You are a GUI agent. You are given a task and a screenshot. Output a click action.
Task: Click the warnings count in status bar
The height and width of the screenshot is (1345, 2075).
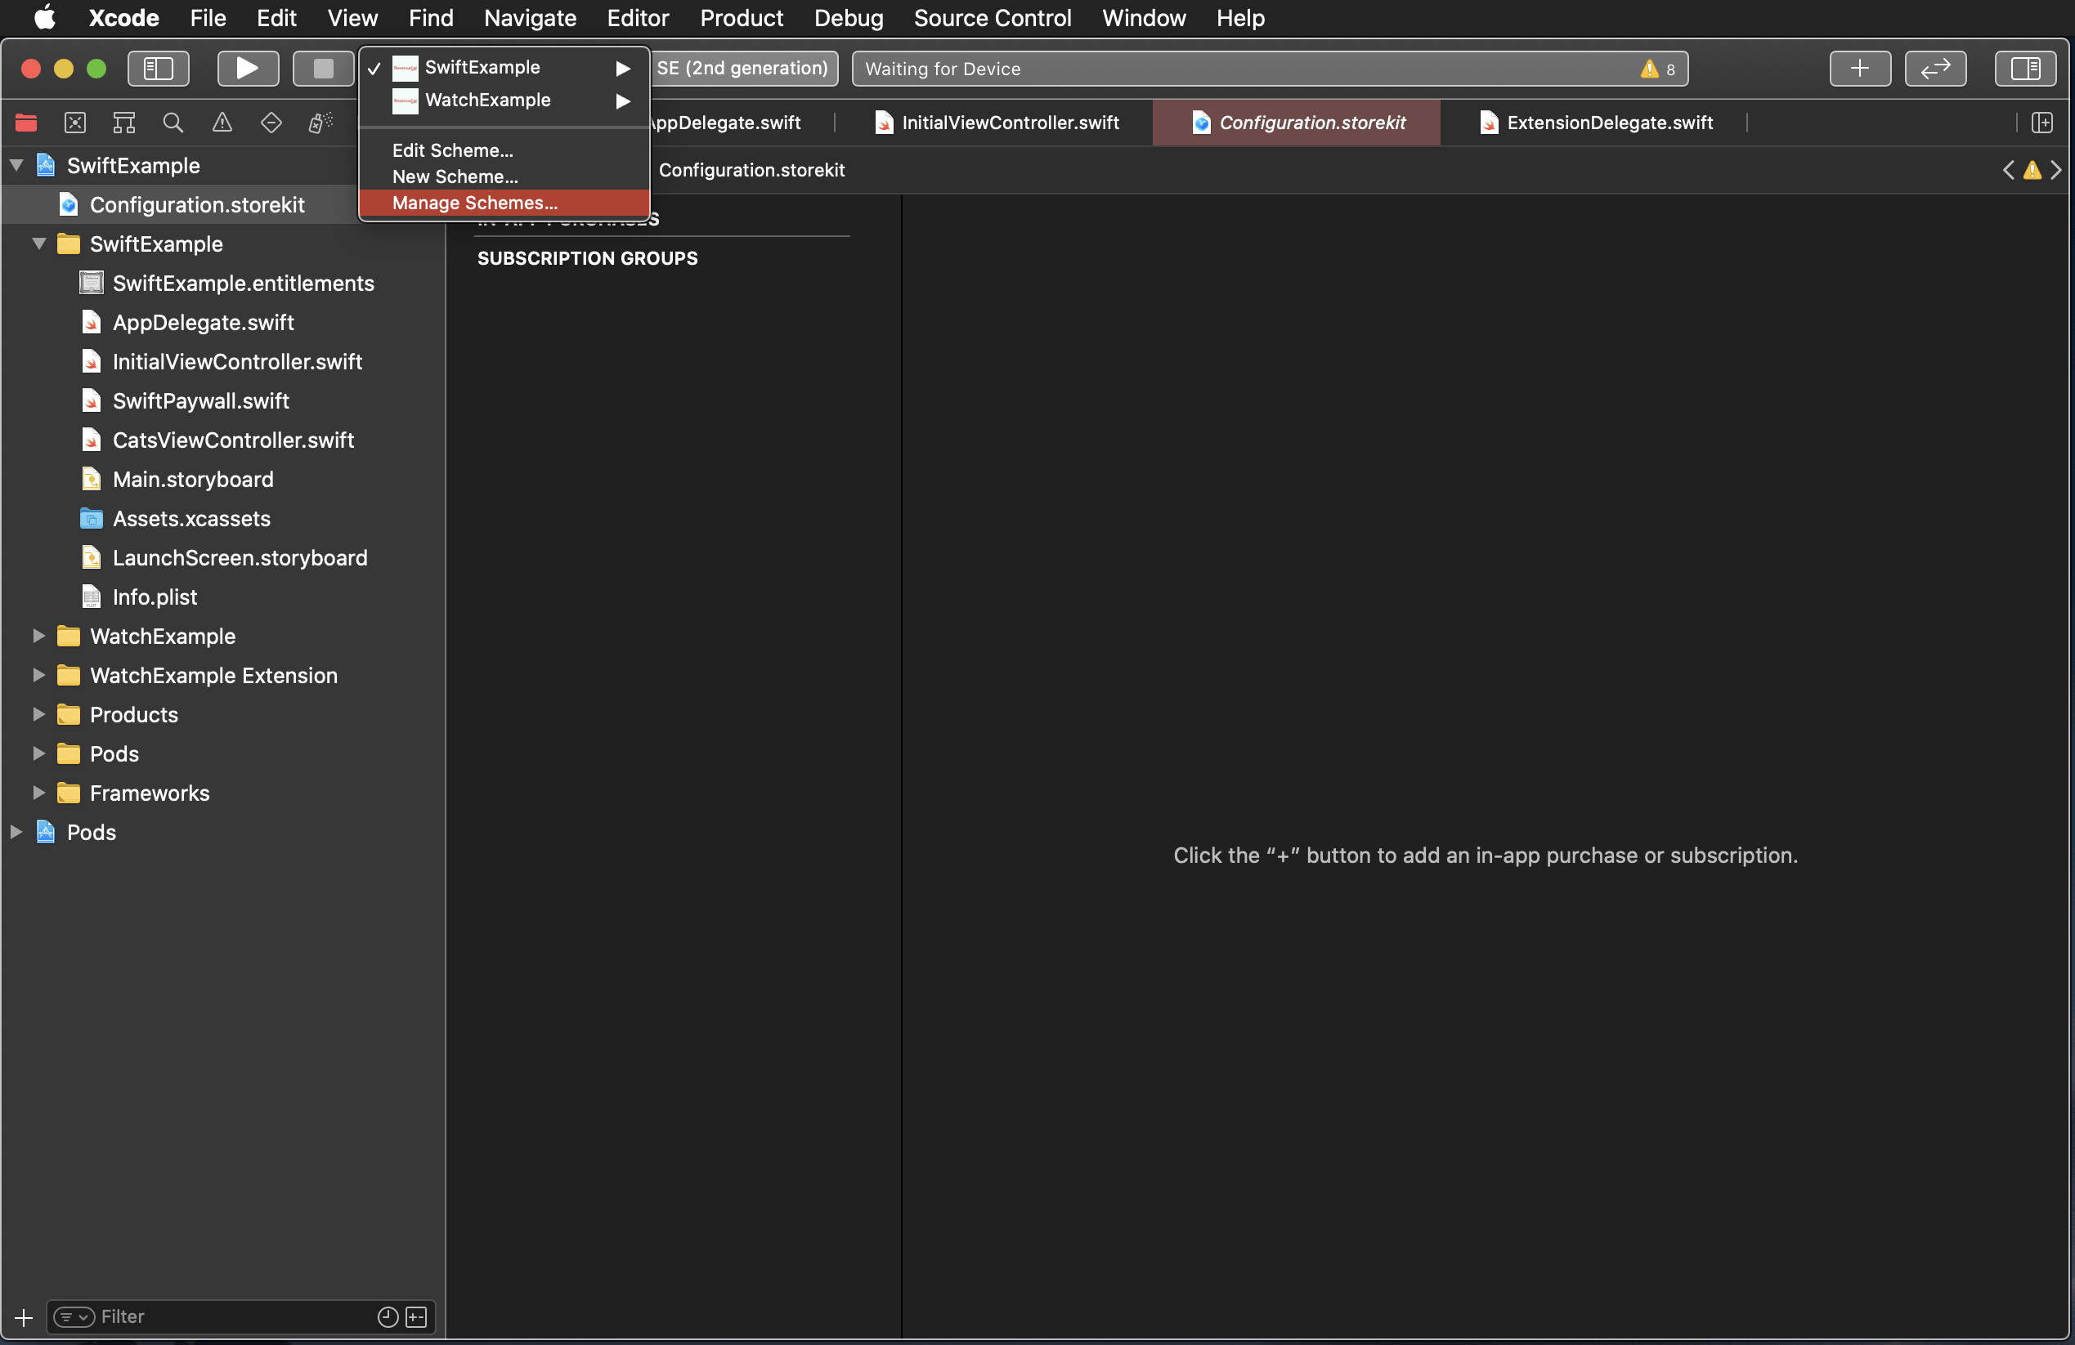1658,69
